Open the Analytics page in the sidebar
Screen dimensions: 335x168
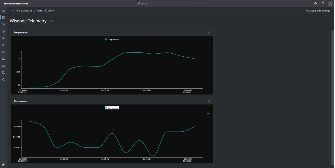[x=3, y=45]
